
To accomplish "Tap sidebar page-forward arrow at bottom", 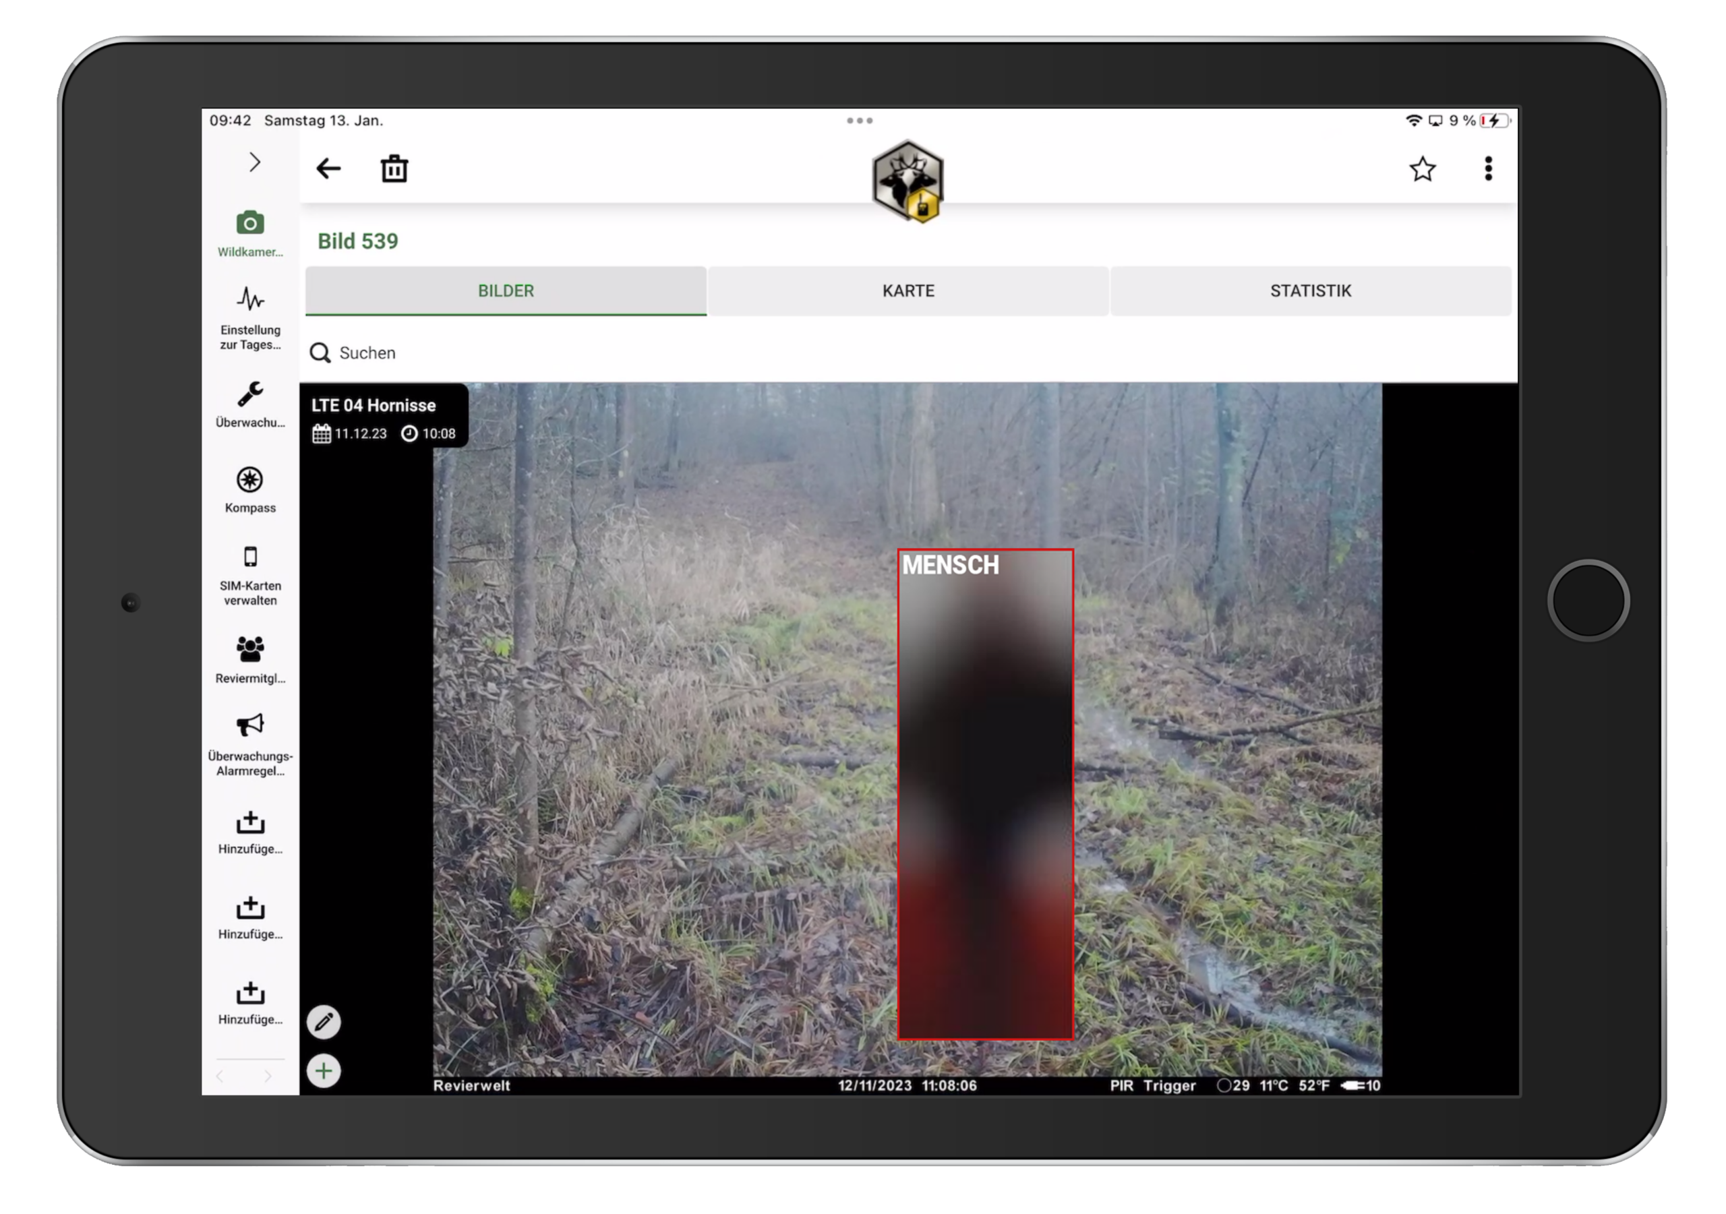I will click(268, 1076).
